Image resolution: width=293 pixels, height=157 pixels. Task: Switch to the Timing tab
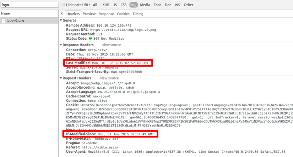tap(138, 14)
